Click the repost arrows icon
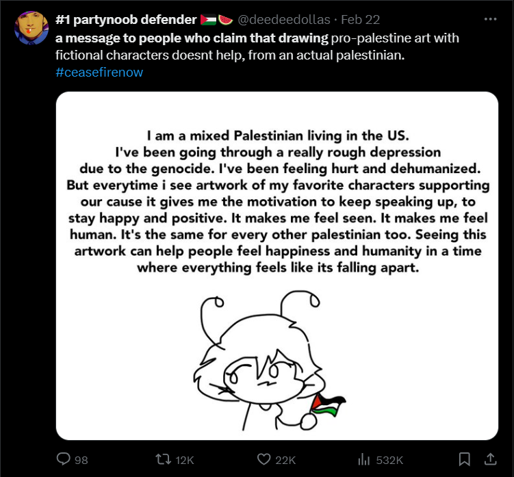The width and height of the screenshot is (514, 477). click(164, 459)
